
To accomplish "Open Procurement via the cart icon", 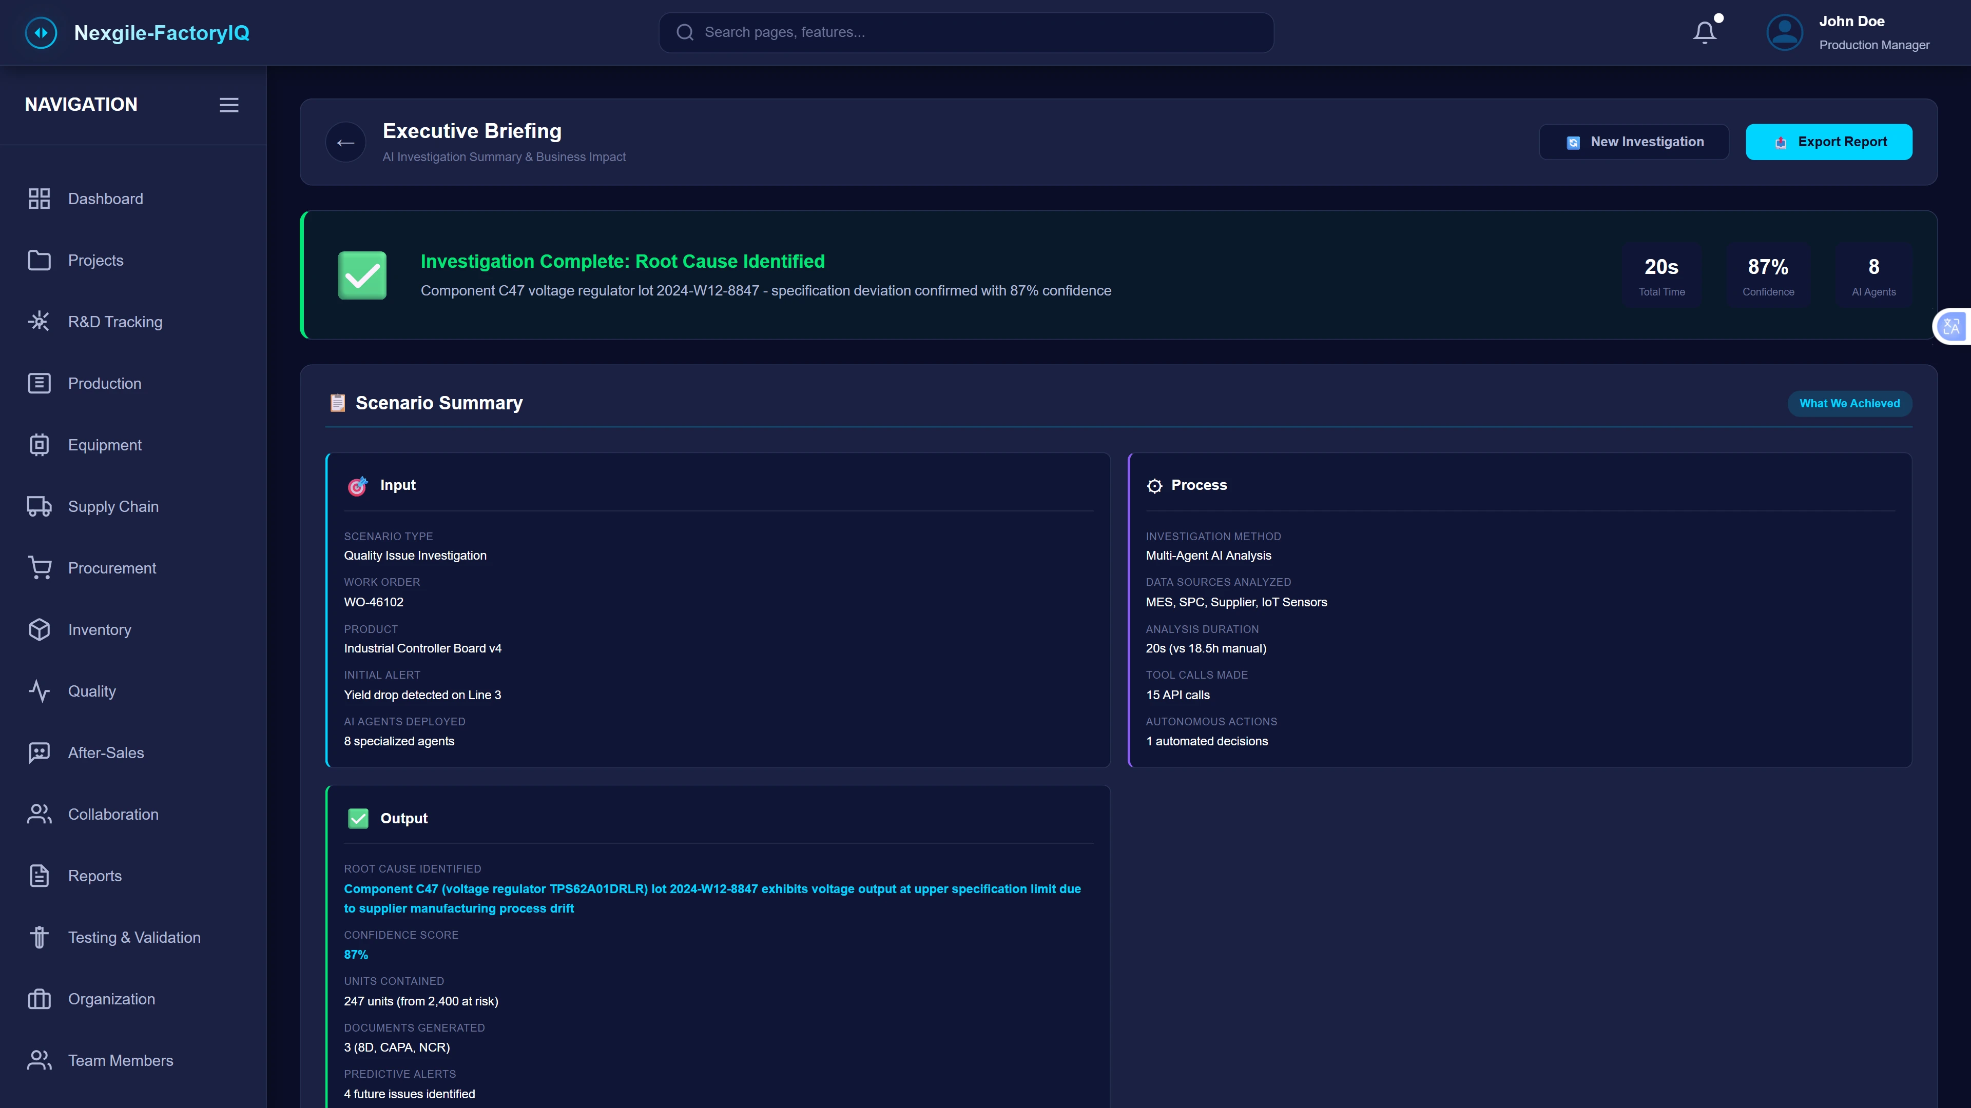I will click(x=40, y=567).
